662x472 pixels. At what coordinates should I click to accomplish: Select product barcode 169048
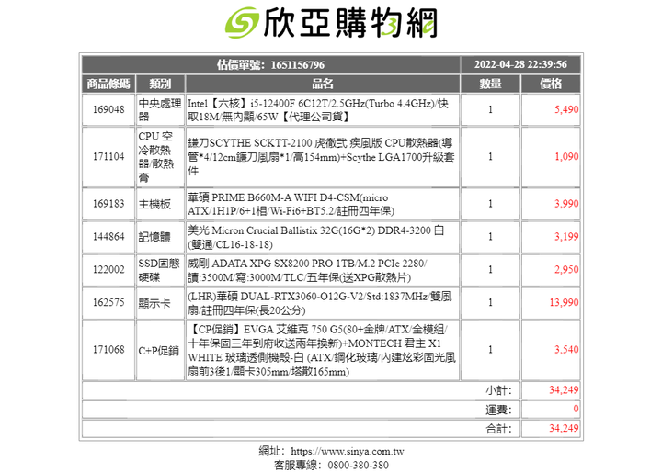pos(108,109)
